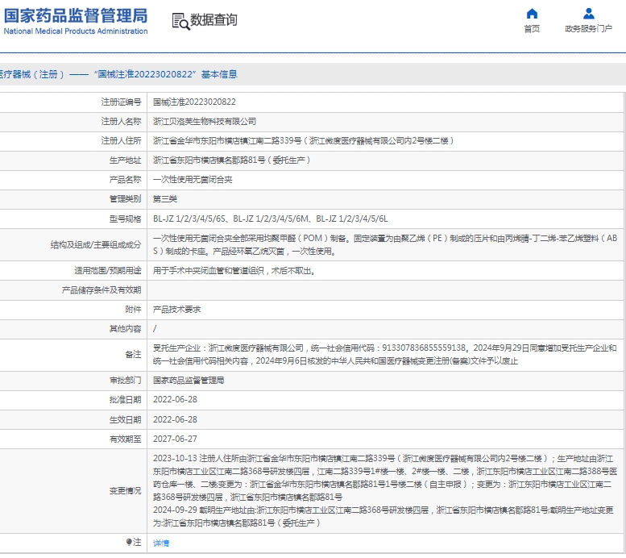The image size is (626, 558).
Task: Click the 其他内容 row label
Action: pos(125,329)
